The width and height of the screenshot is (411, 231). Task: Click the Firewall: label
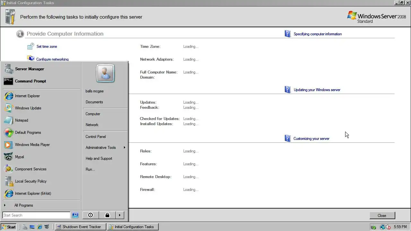coord(148,190)
